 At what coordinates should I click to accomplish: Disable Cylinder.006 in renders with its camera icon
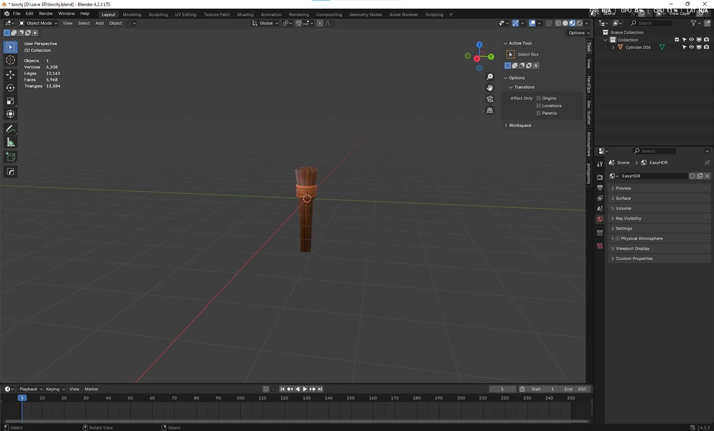(x=706, y=47)
